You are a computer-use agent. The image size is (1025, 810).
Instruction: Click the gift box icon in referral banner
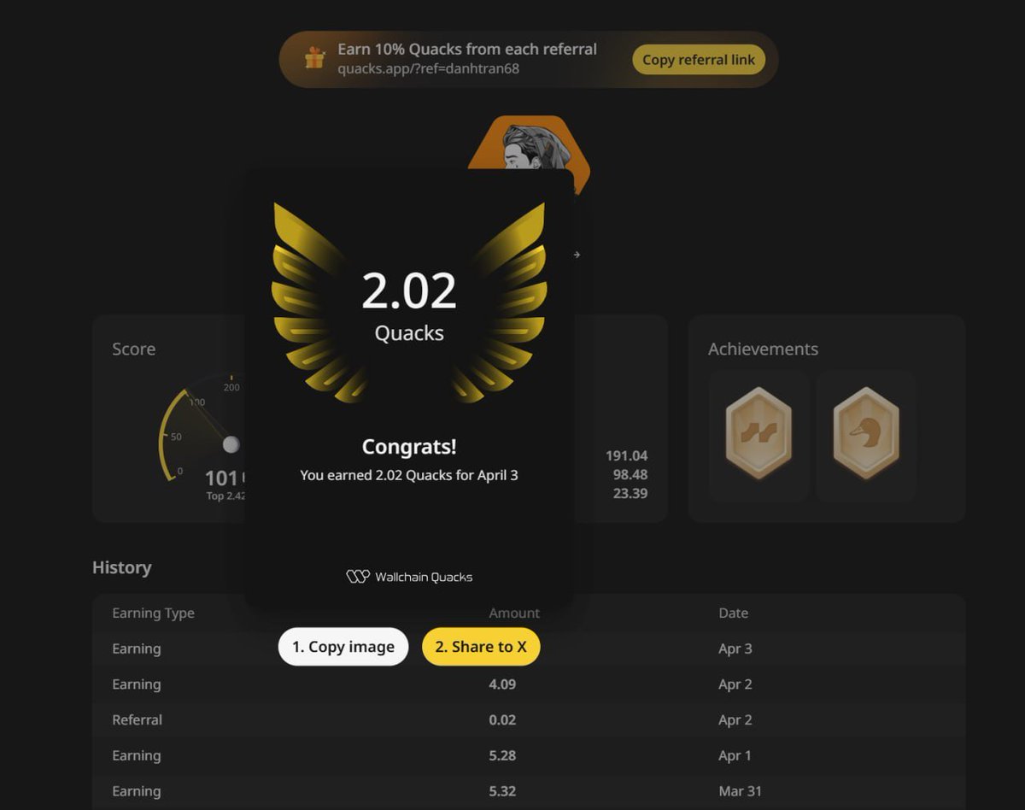315,58
